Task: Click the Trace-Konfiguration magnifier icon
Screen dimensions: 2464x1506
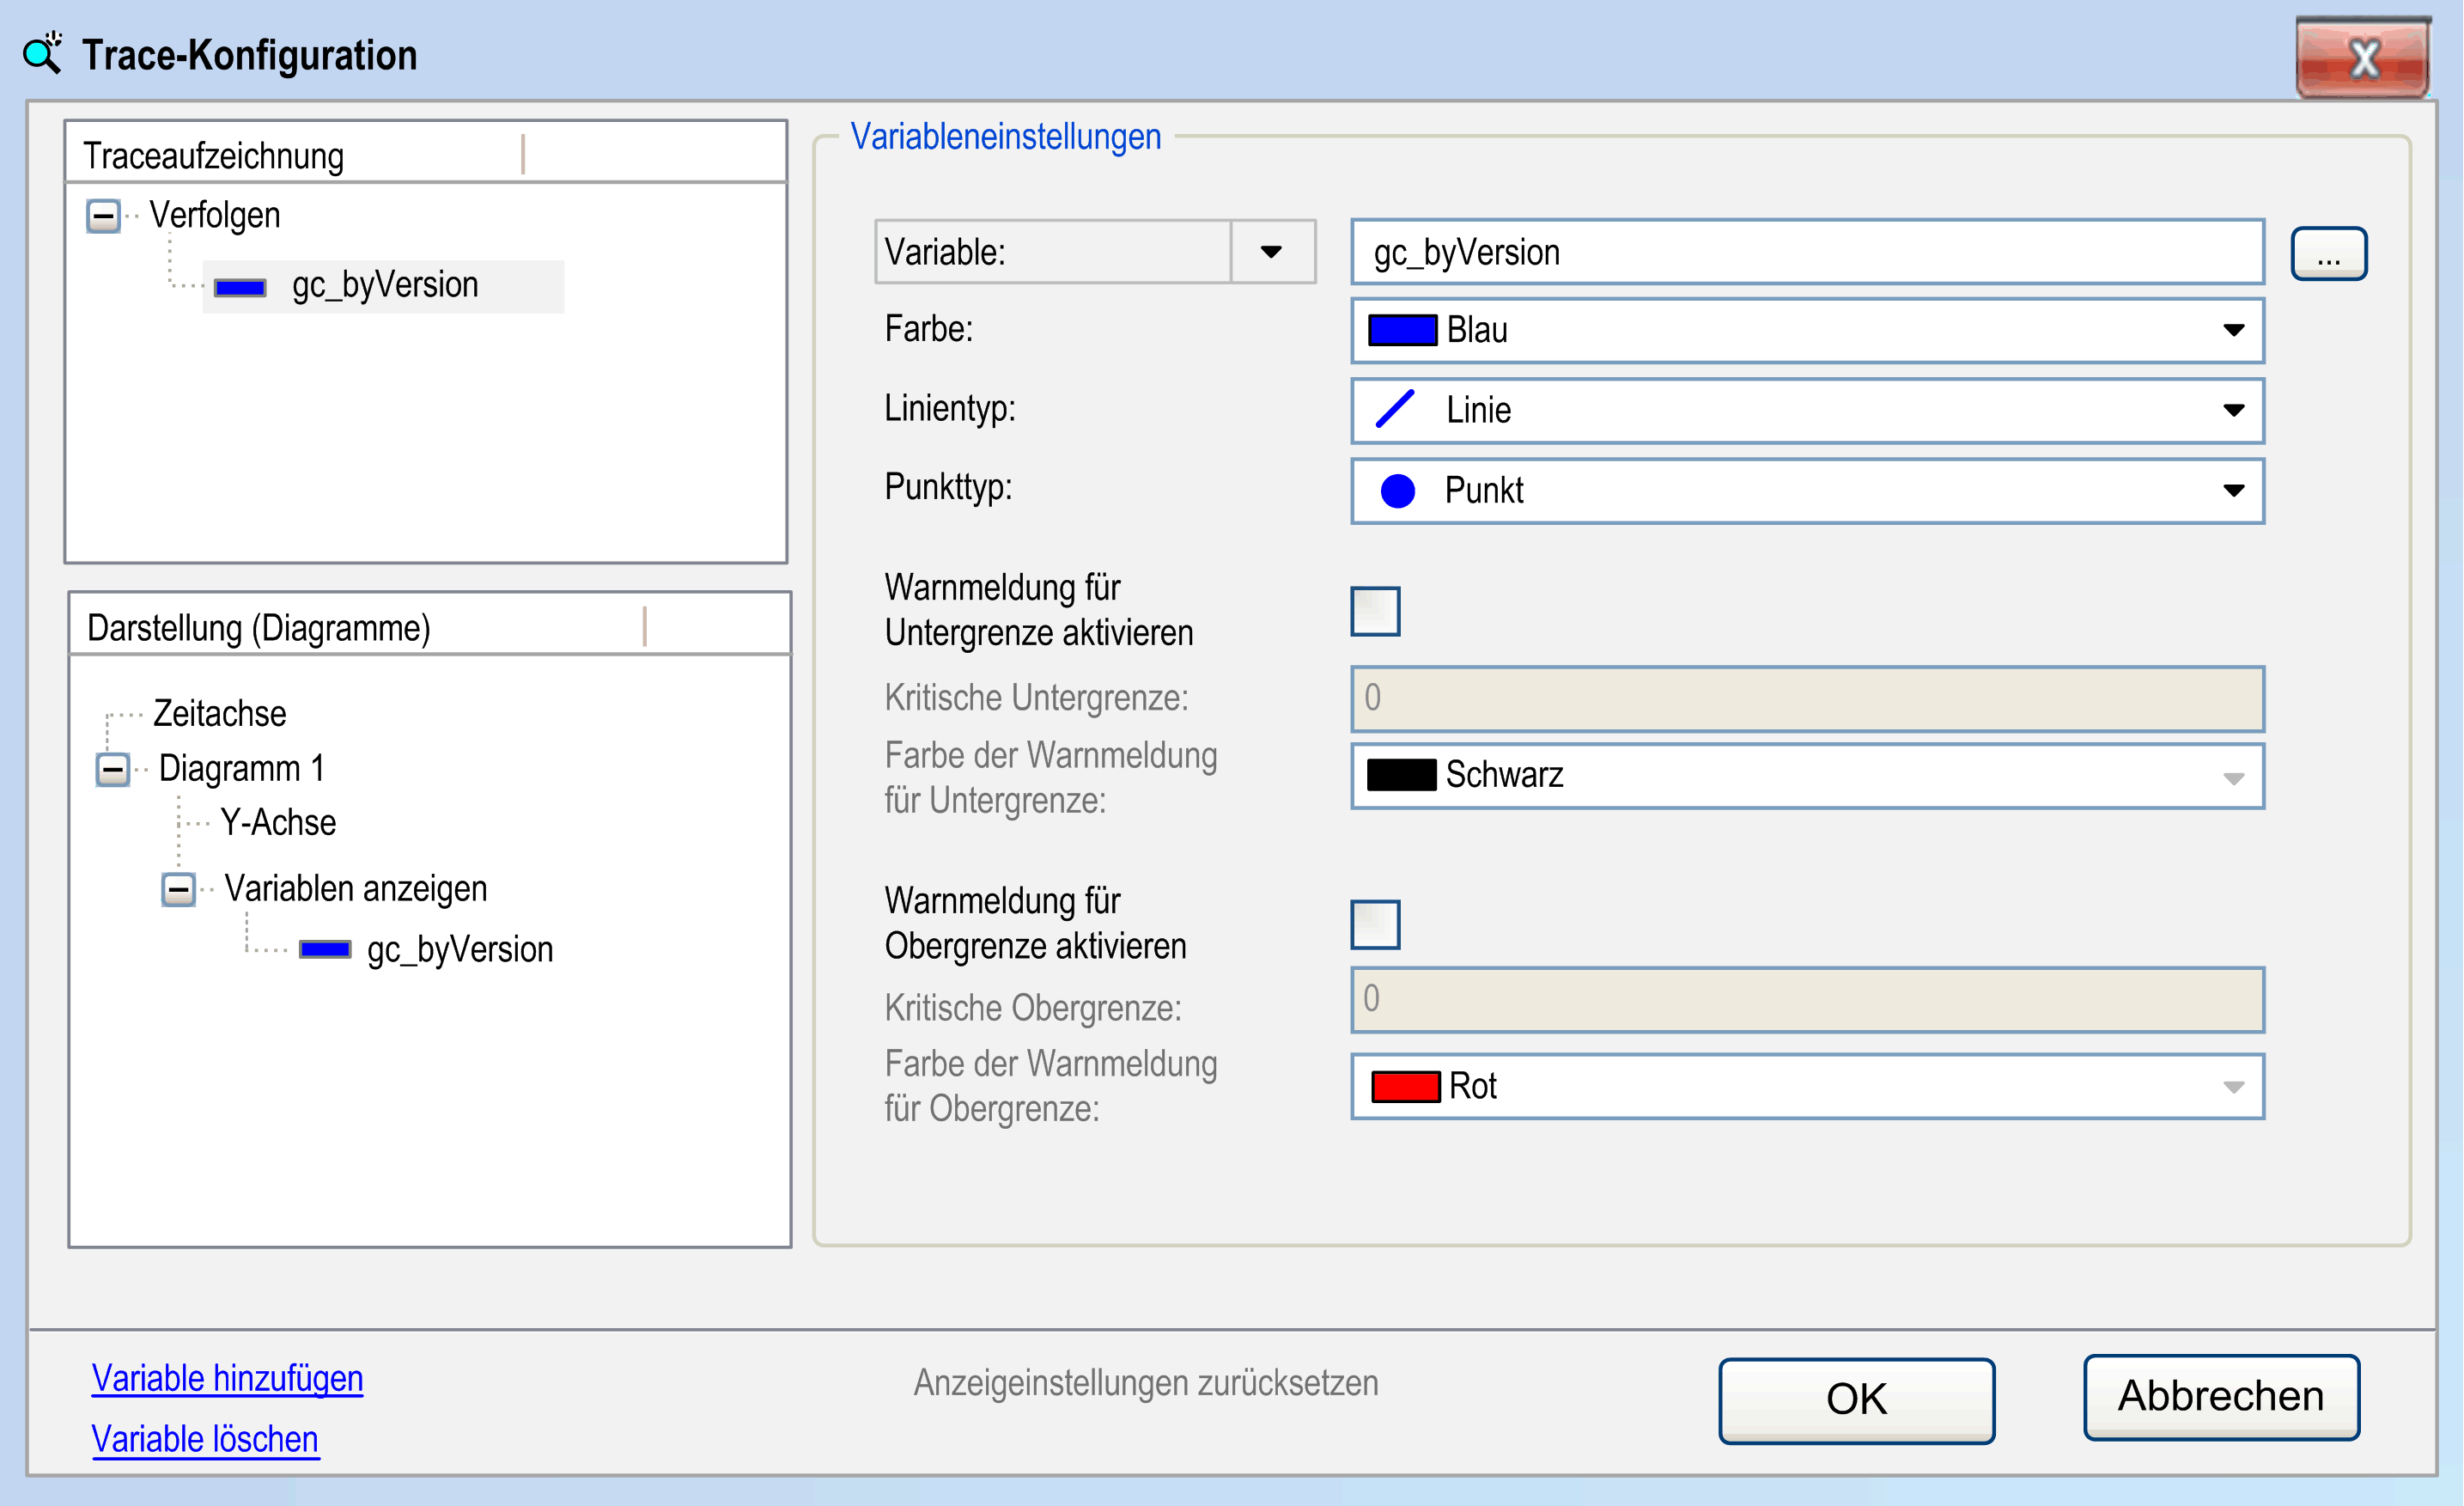Action: coord(42,53)
